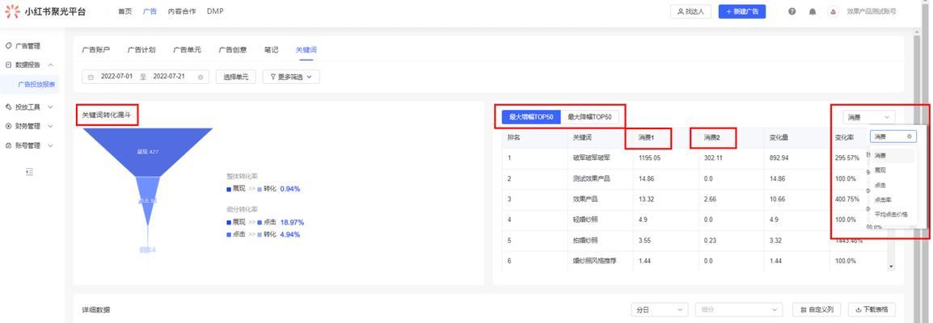Click the 选择单元 button
This screenshot has height=323, width=933.
coord(235,77)
